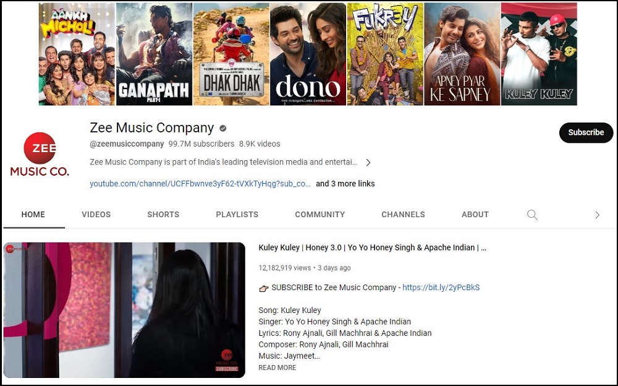This screenshot has height=386, width=618.
Task: Click the 'Song: Kuley Kuley' line
Action: pos(290,310)
